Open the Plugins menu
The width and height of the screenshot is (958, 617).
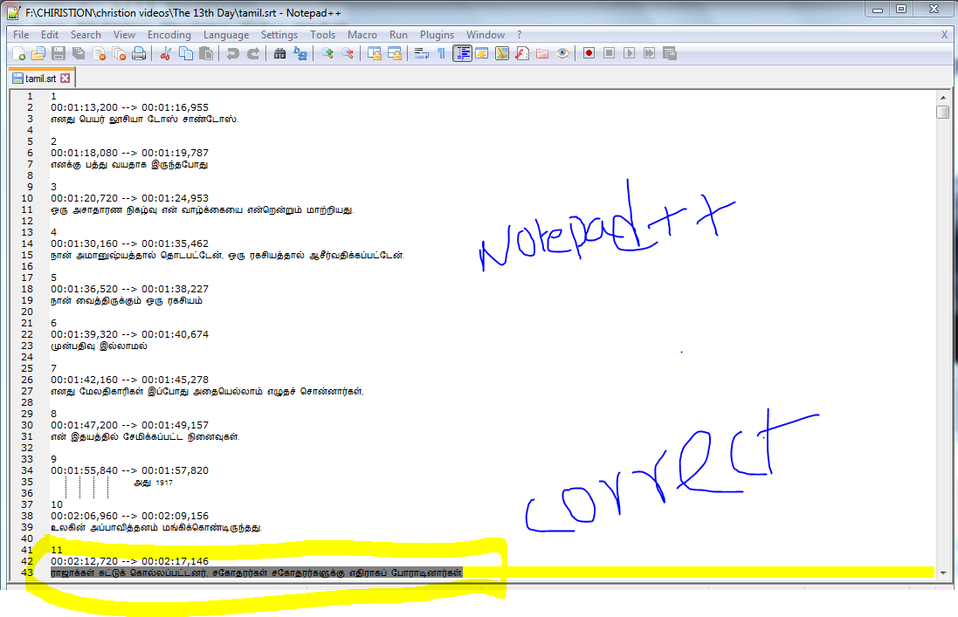[x=437, y=35]
